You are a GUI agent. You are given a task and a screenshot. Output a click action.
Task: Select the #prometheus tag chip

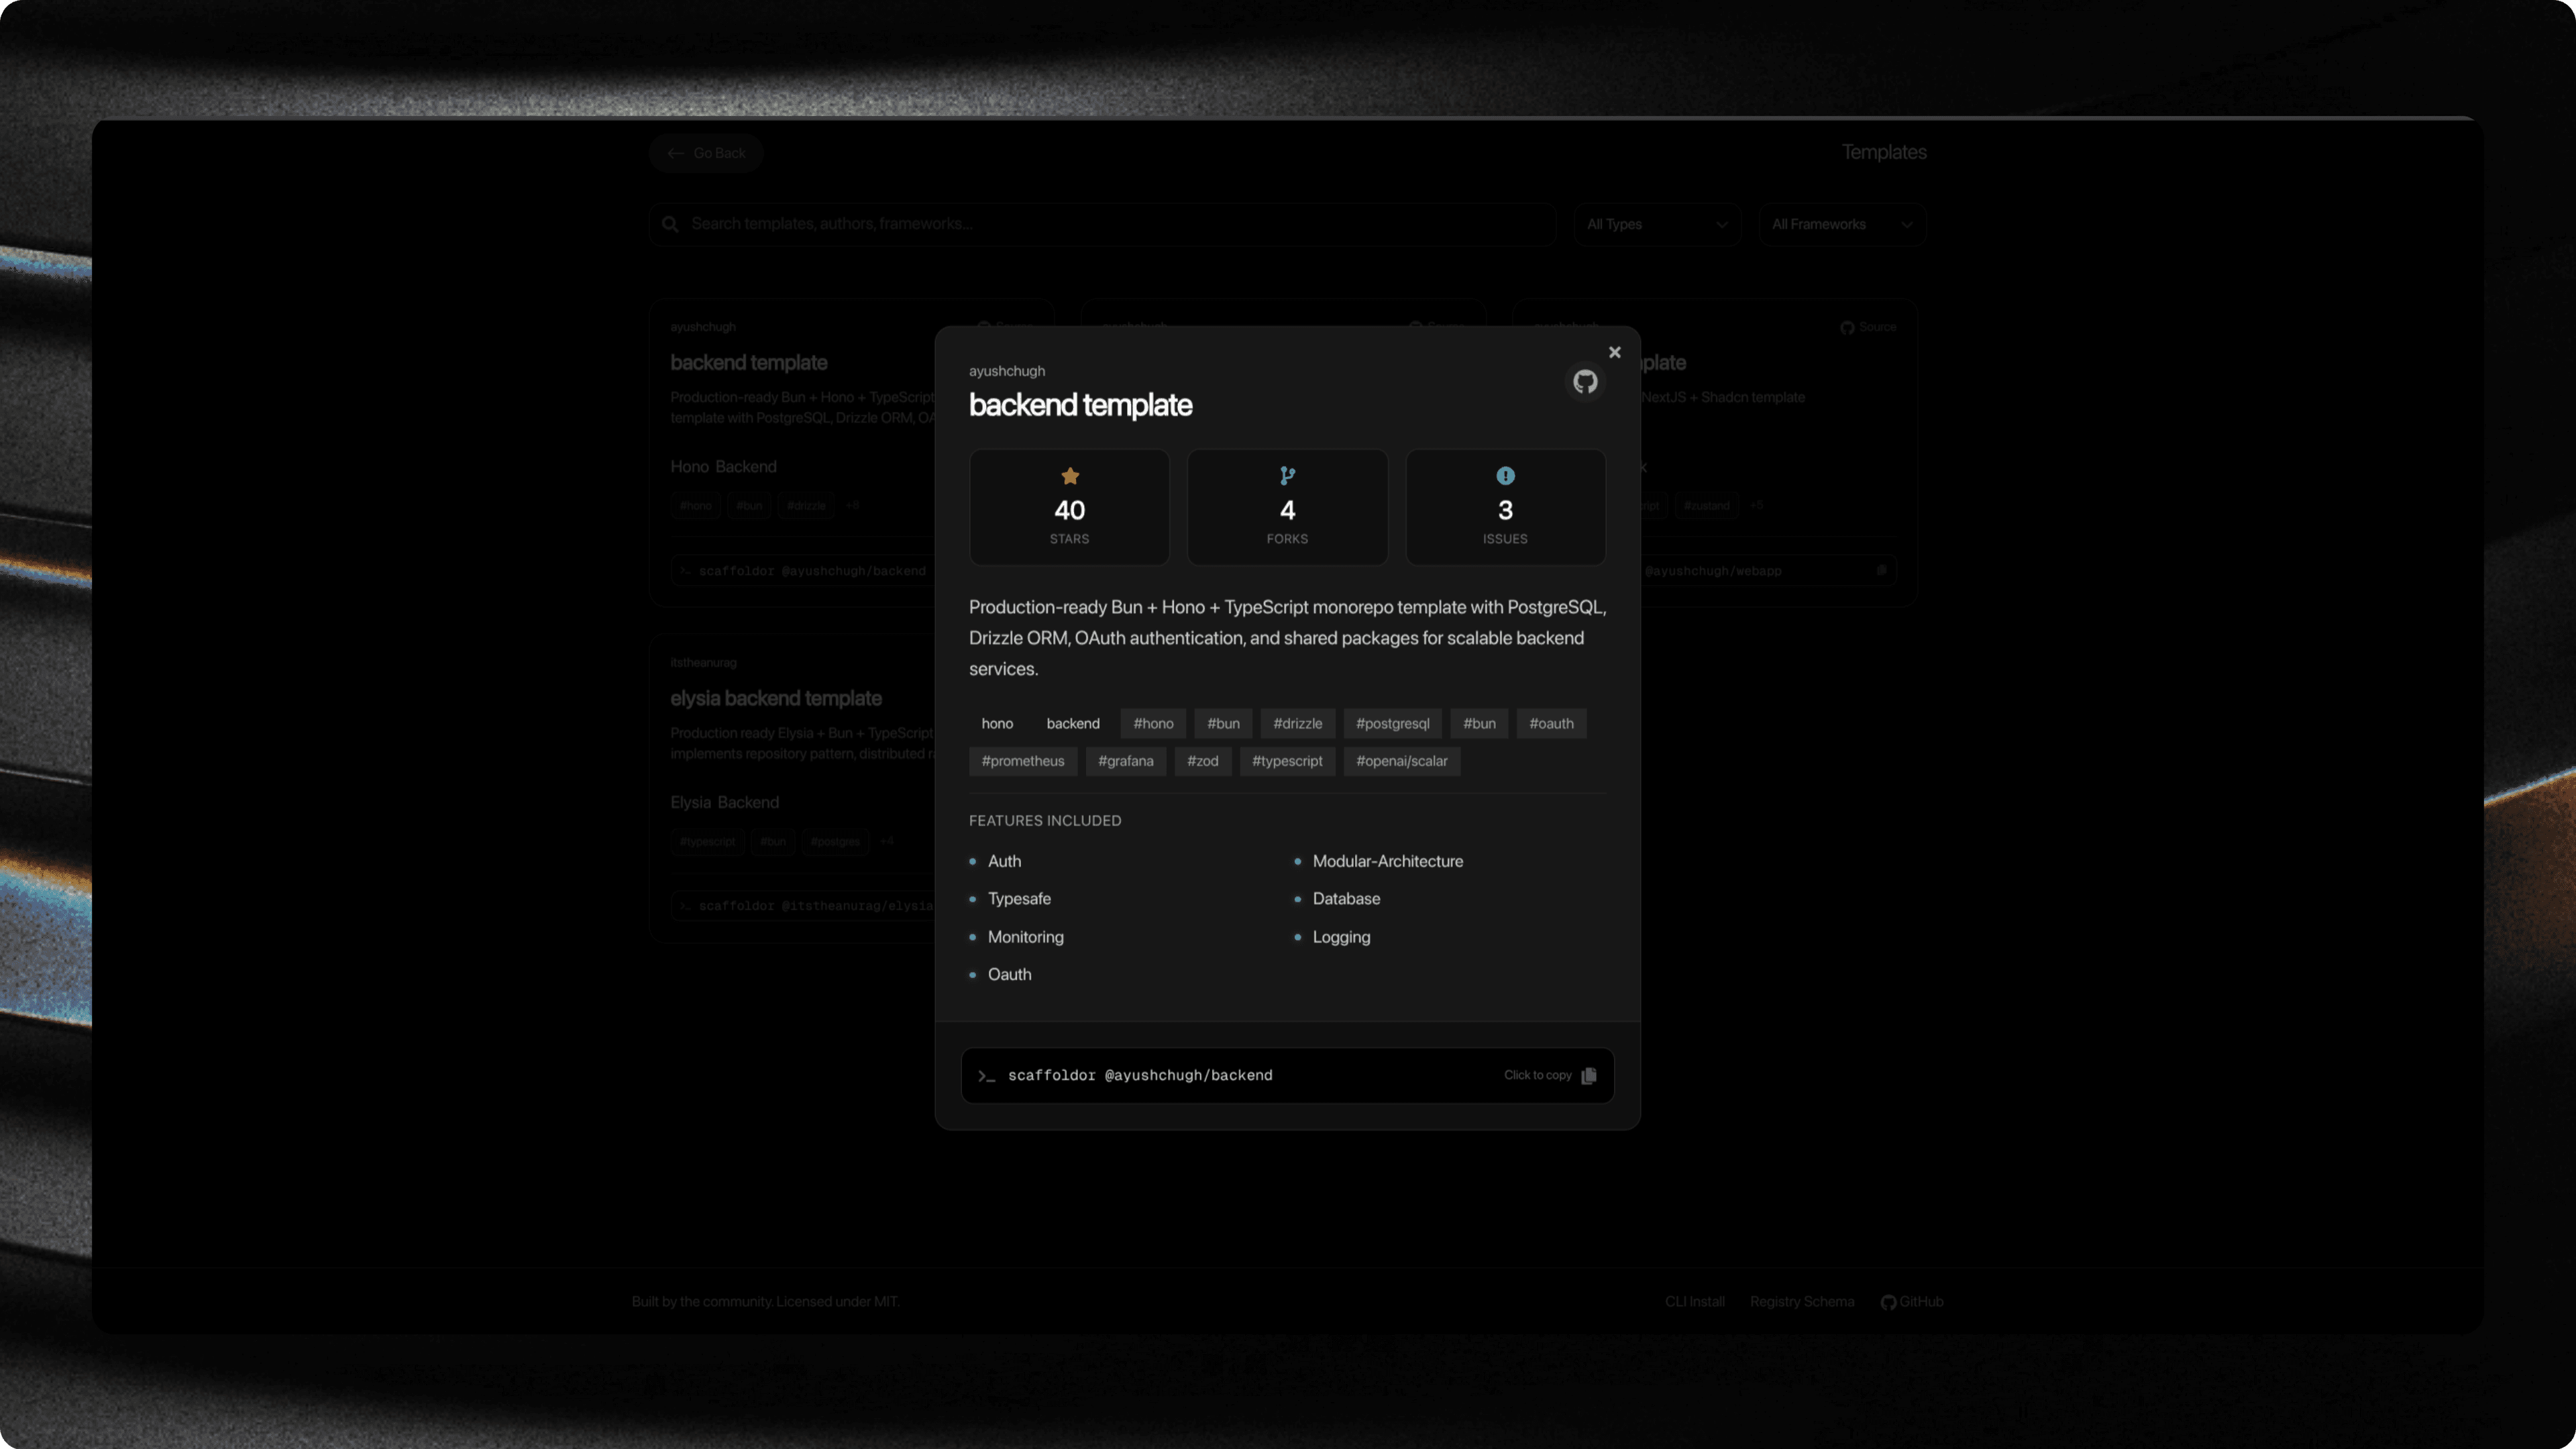1022,761
